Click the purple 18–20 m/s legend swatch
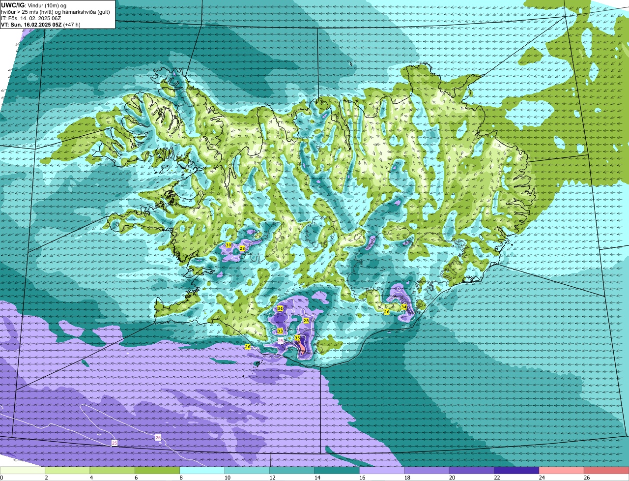 pos(427,470)
